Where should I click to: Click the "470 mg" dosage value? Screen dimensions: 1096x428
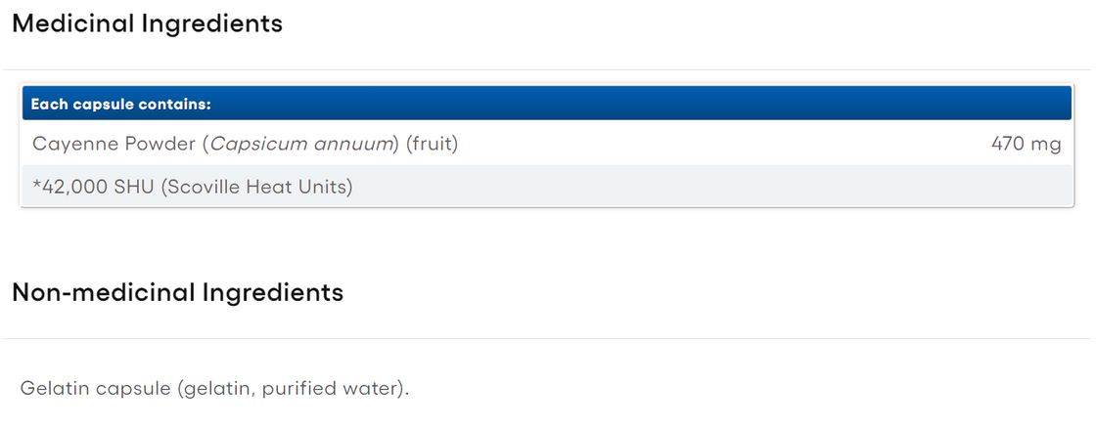1026,145
